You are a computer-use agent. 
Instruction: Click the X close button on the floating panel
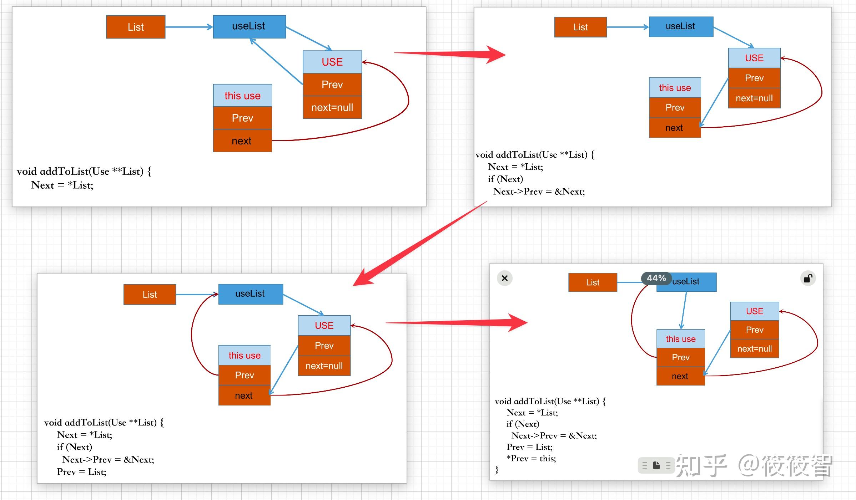tap(504, 278)
